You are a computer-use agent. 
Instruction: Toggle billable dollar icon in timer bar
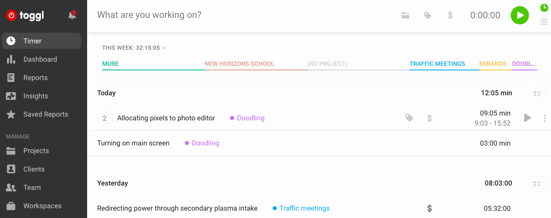click(x=450, y=15)
